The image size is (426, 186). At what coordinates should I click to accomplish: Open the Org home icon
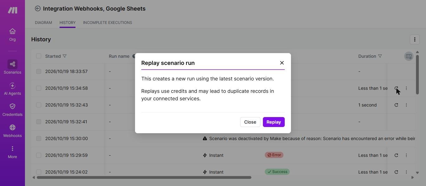[x=12, y=34]
